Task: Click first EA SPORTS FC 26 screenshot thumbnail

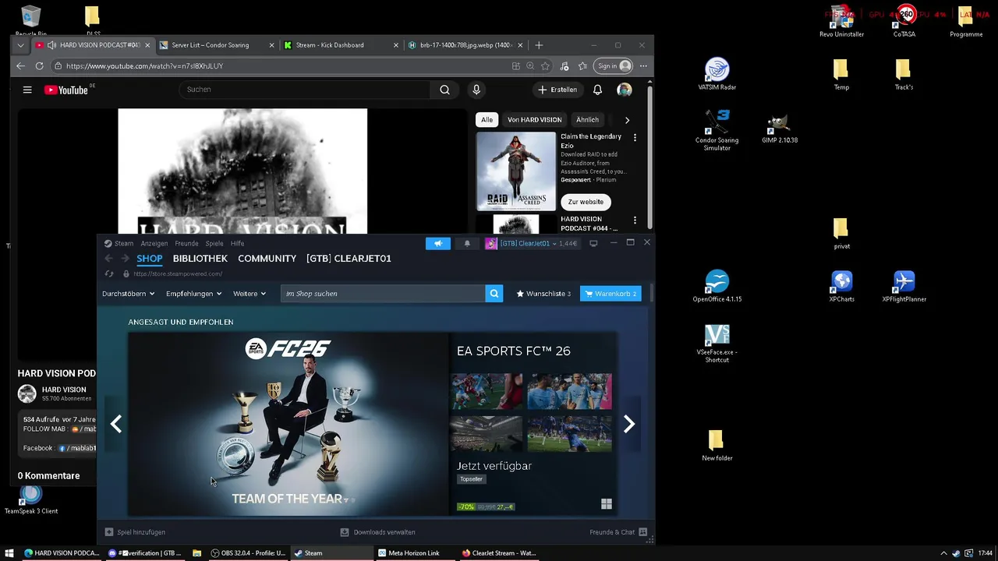Action: point(487,391)
